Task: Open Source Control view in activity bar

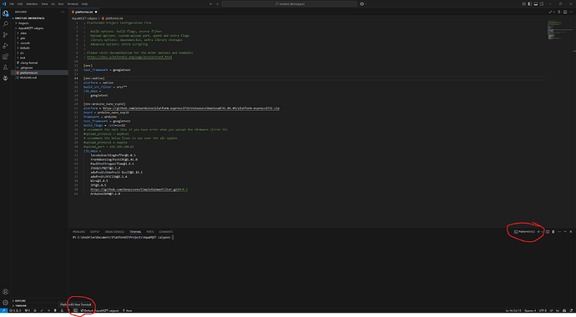Action: coord(6,34)
